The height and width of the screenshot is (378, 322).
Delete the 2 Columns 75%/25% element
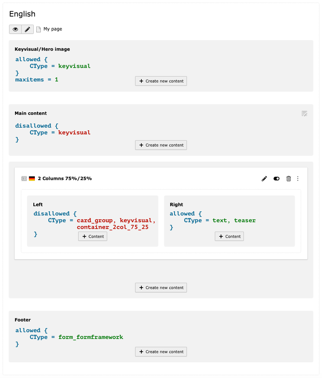(x=289, y=179)
